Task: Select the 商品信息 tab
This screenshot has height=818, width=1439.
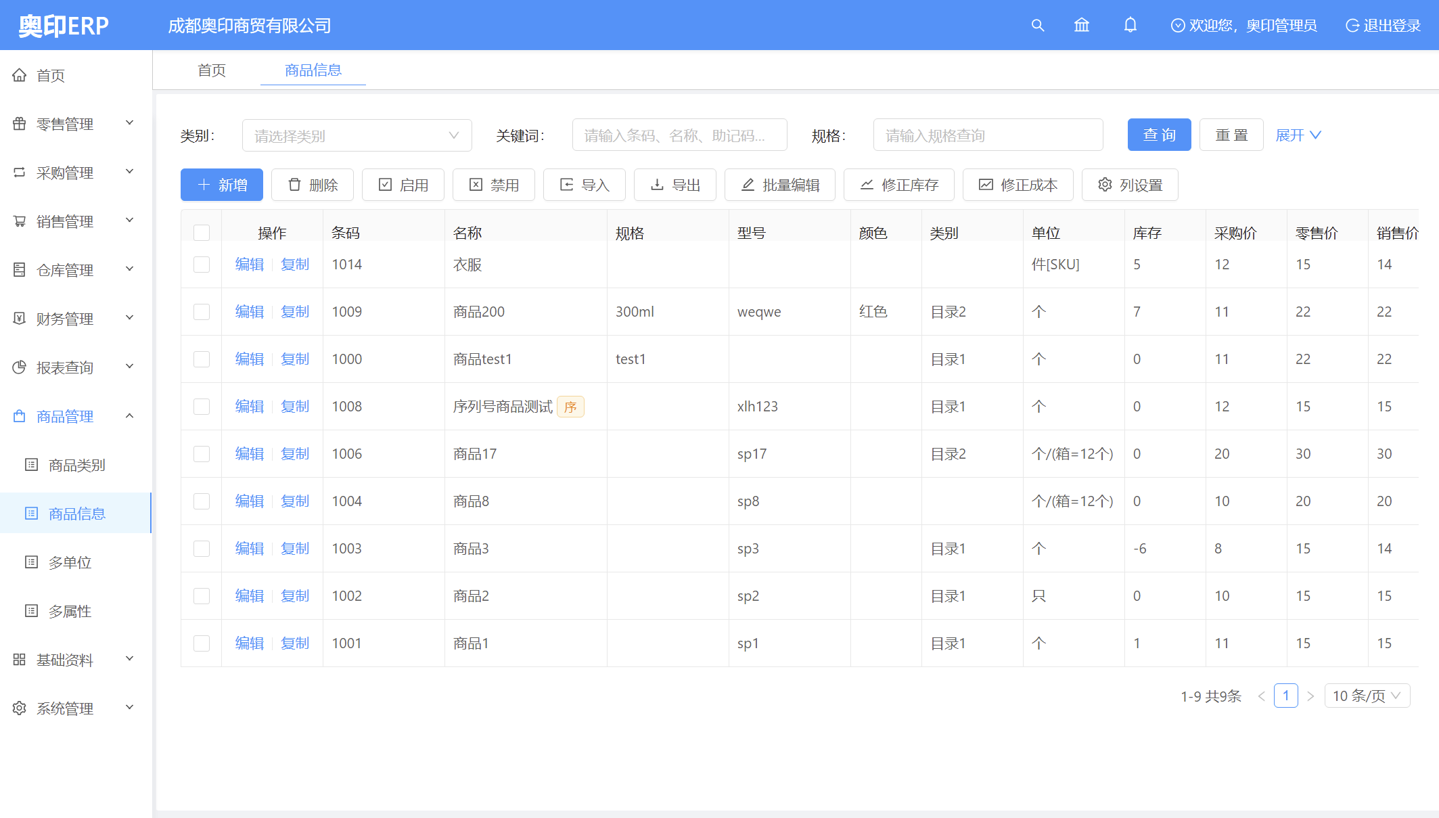Action: (x=313, y=70)
